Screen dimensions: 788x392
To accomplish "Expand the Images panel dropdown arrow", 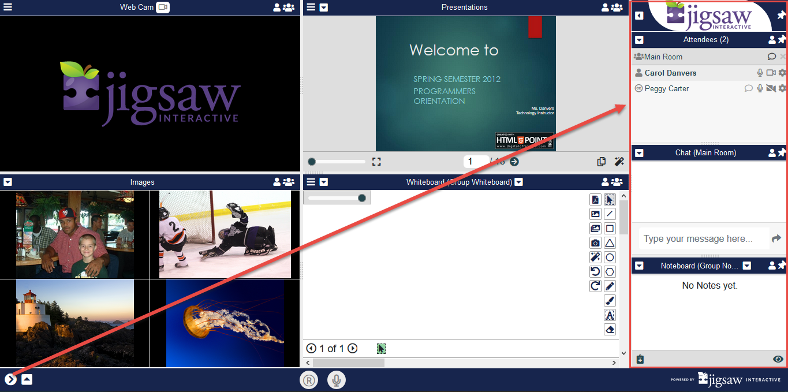I will [x=8, y=182].
